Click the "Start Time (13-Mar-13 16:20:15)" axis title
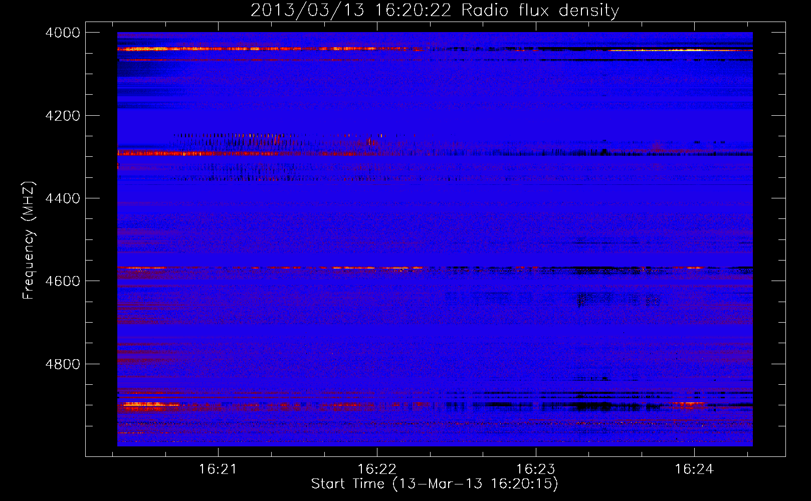The width and height of the screenshot is (811, 501). [x=435, y=484]
